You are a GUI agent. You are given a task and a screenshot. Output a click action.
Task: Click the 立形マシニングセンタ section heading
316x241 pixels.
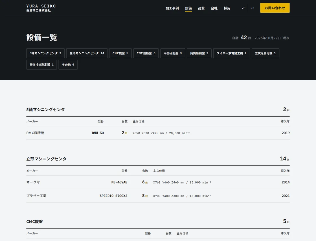click(x=46, y=159)
